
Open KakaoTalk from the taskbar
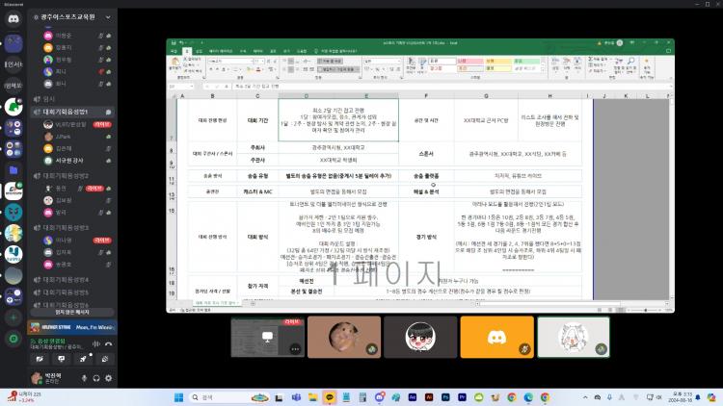pyautogui.click(x=330, y=397)
